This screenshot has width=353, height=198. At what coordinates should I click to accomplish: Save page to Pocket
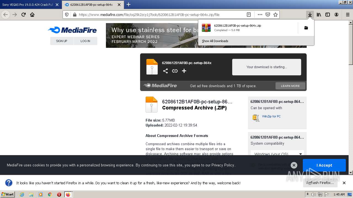coord(268,15)
